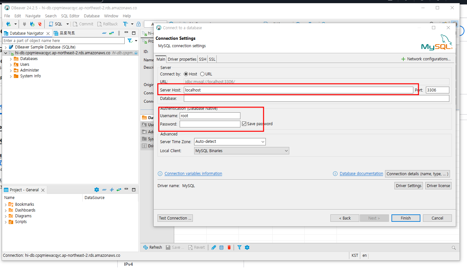
Task: Click the Reconnect plug icon with green arrows
Action: point(32,24)
